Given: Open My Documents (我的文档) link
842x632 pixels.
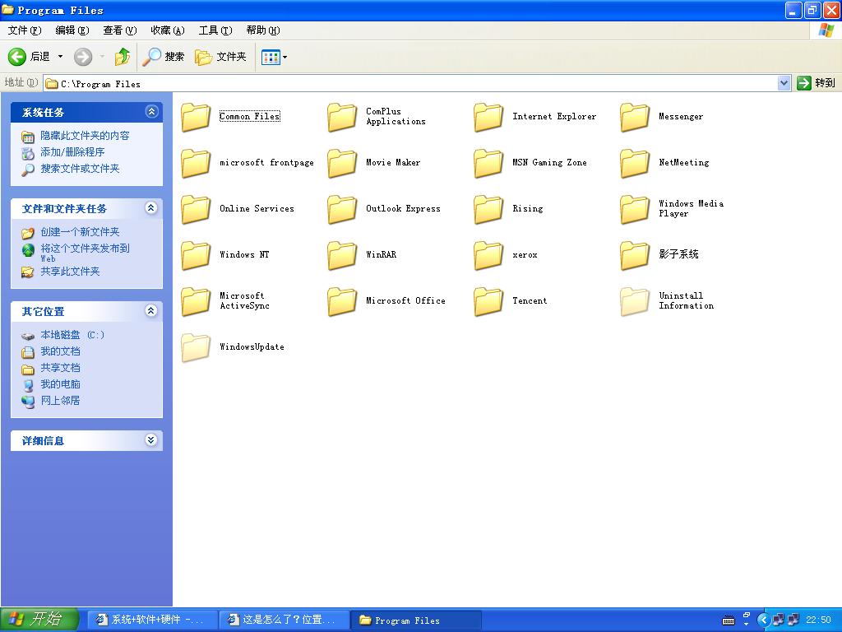Looking at the screenshot, I should click(x=60, y=351).
